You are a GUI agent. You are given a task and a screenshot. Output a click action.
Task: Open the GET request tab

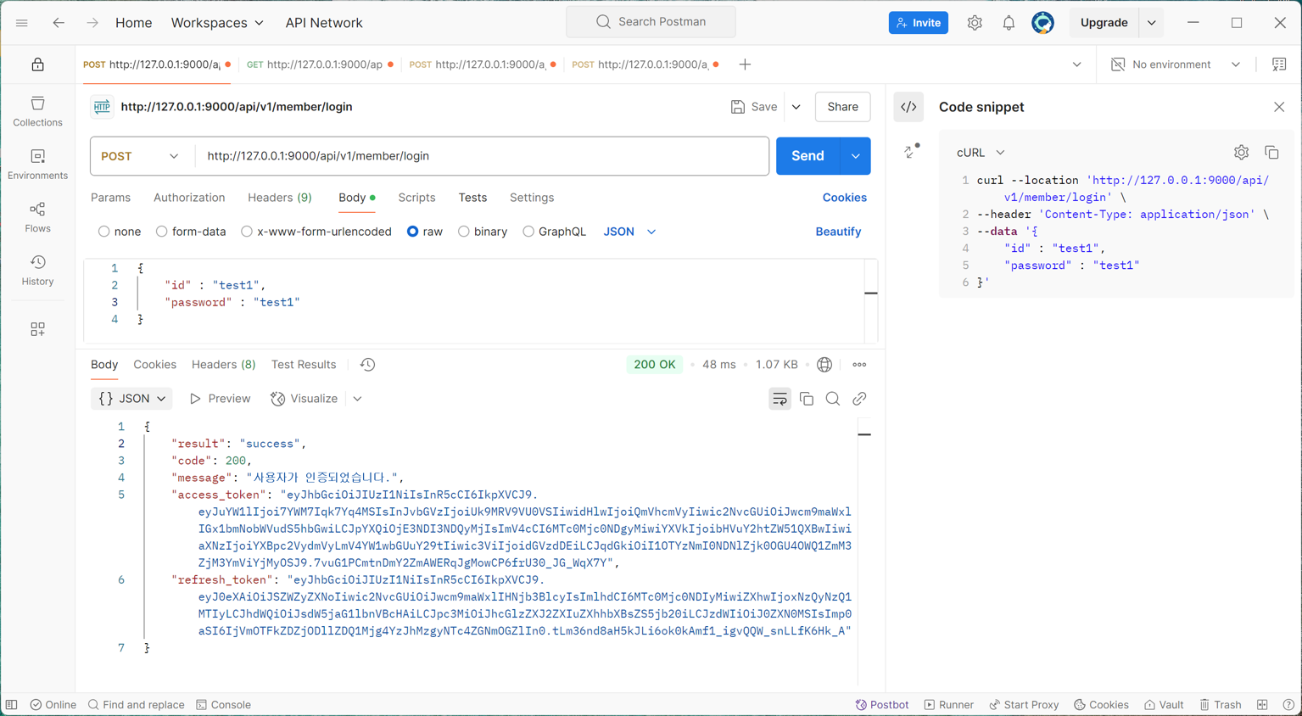pyautogui.click(x=319, y=64)
